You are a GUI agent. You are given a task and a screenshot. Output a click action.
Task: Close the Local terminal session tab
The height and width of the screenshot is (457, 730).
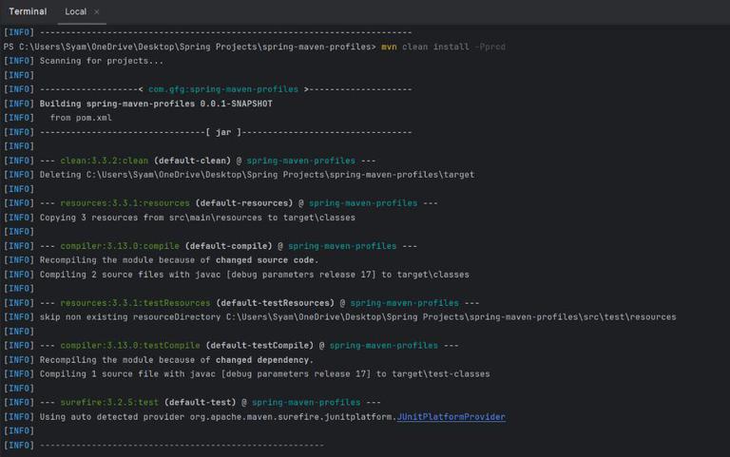click(x=97, y=12)
